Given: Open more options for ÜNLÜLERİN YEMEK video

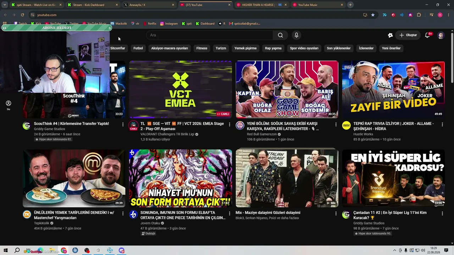Looking at the screenshot, I should pyautogui.click(x=123, y=214).
